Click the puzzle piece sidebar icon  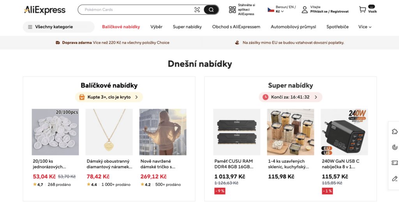click(394, 131)
